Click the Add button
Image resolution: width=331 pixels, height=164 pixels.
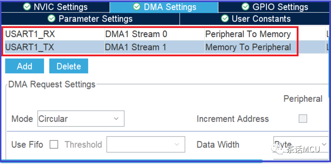coord(25,66)
